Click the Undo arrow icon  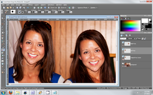(28, 8)
